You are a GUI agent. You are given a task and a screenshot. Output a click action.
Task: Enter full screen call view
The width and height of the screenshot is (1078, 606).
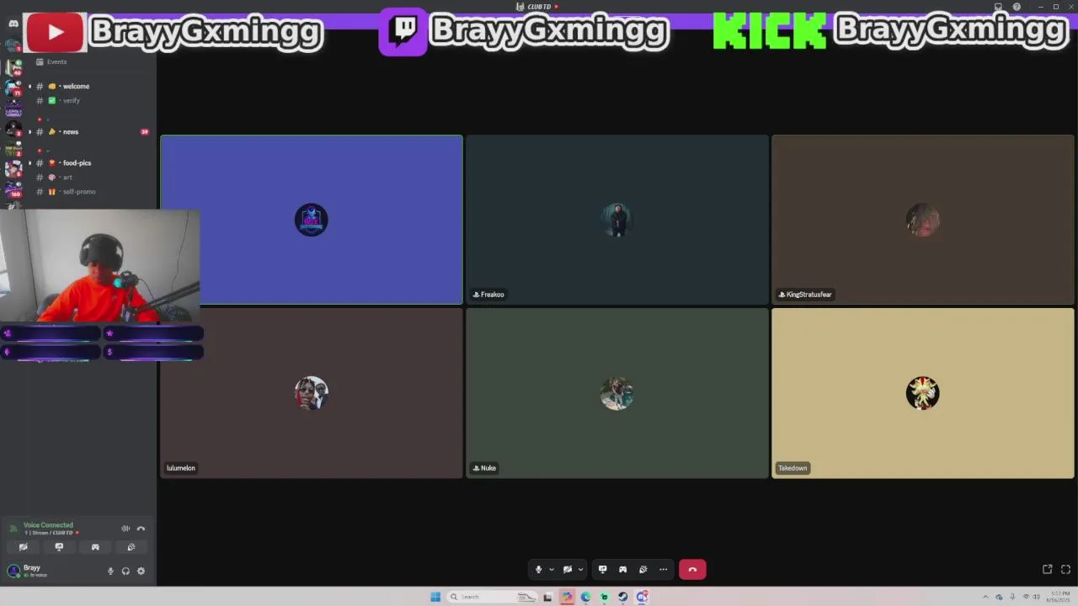(x=1065, y=570)
